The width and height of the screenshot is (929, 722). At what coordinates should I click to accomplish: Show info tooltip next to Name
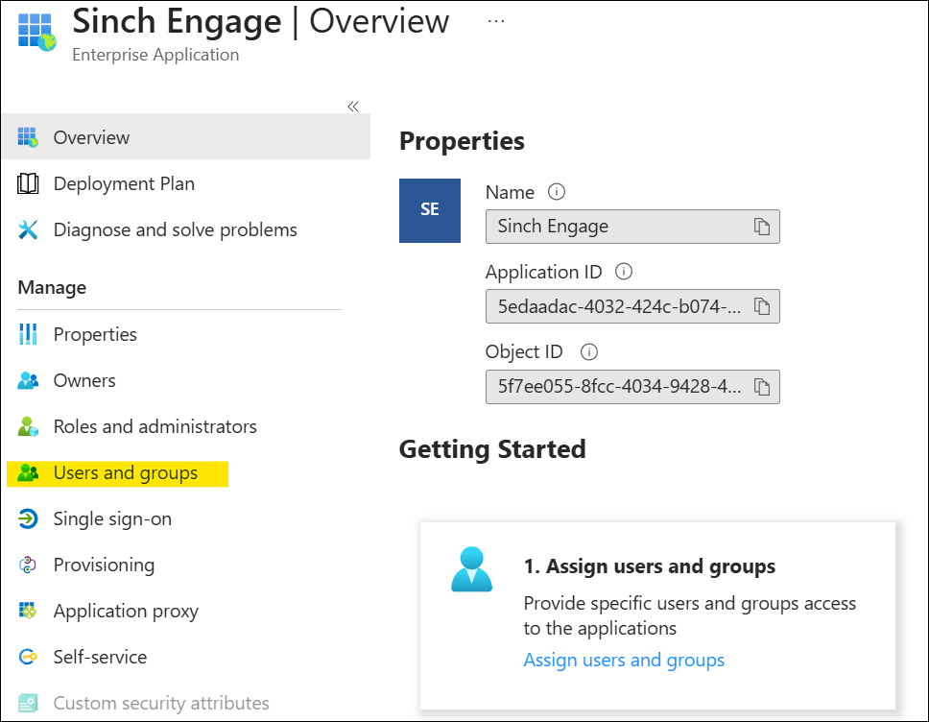(557, 192)
